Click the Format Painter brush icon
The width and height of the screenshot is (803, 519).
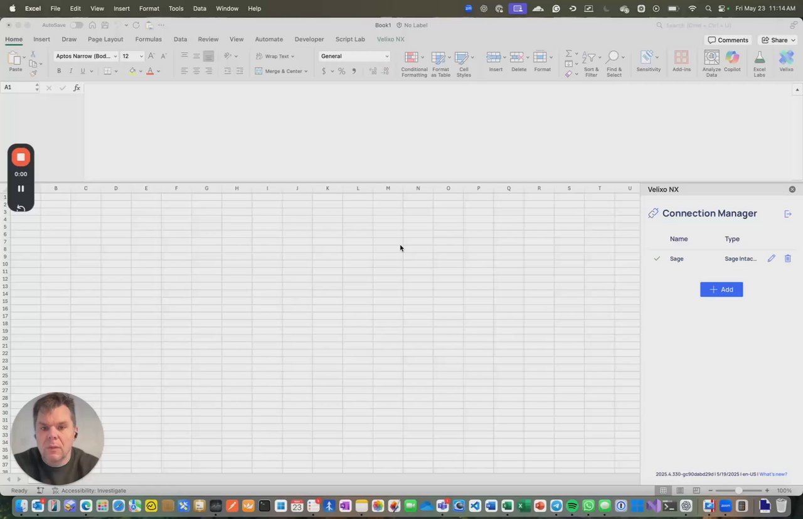[33, 73]
